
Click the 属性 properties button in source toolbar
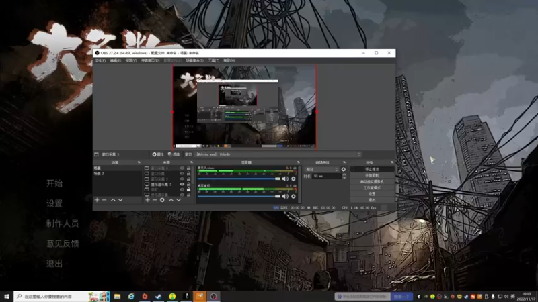[x=158, y=154]
